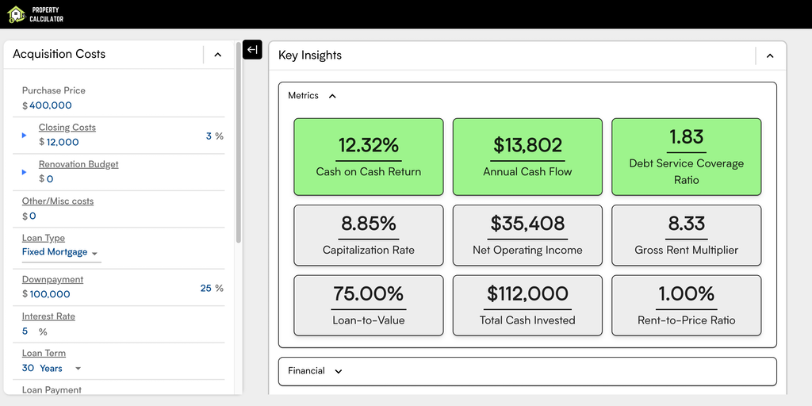Collapse the Metrics section
Viewport: 812px width, 406px height.
point(332,96)
